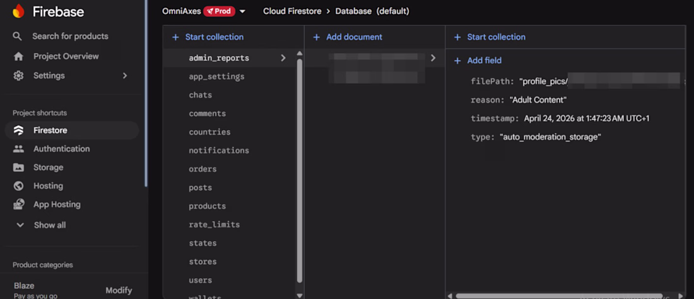Click the horizontal scrollbar under document fields
The image size is (694, 299).
click(559, 295)
